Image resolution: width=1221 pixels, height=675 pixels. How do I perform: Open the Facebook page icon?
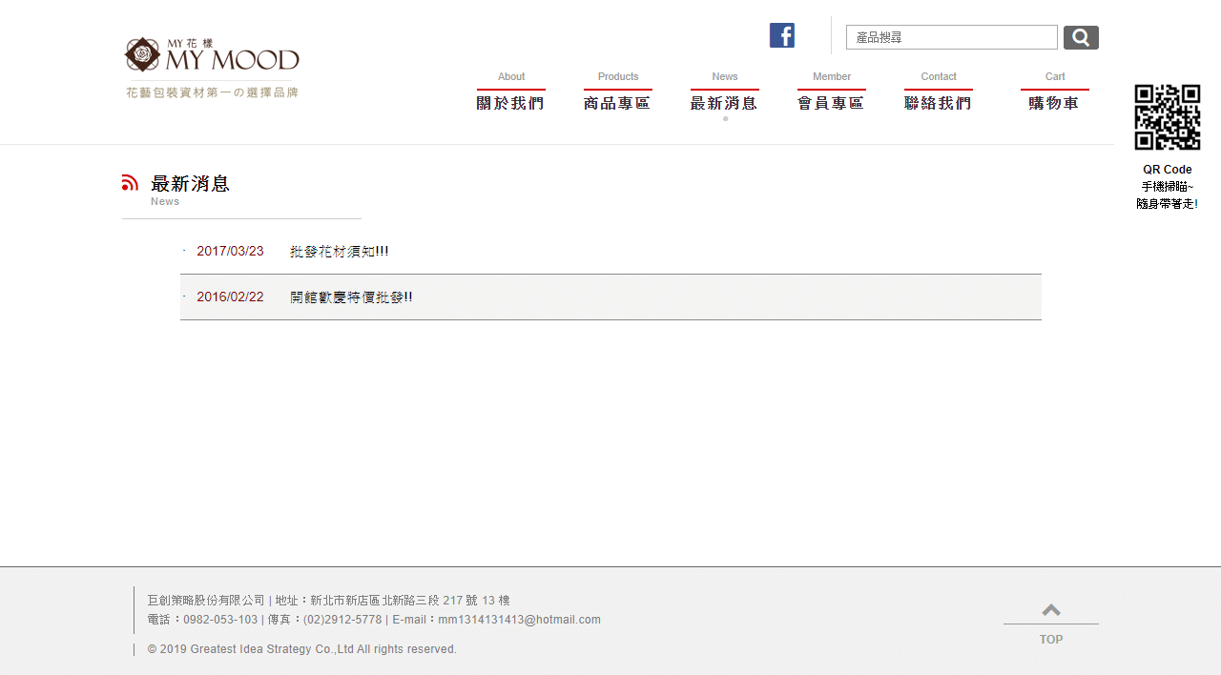[x=781, y=35]
